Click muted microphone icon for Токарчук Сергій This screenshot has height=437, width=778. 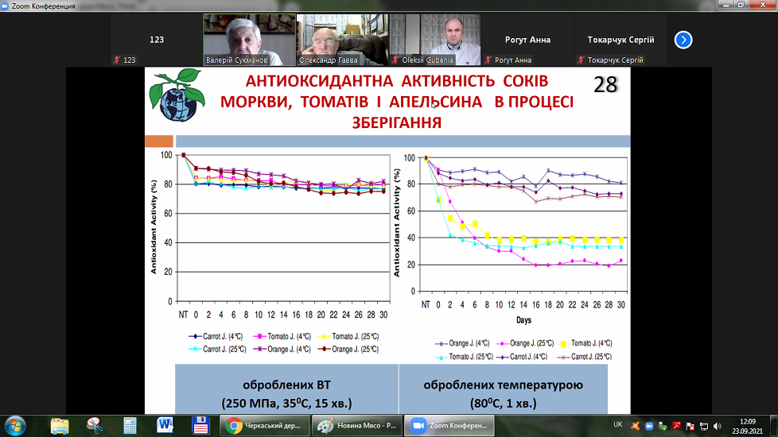(581, 60)
